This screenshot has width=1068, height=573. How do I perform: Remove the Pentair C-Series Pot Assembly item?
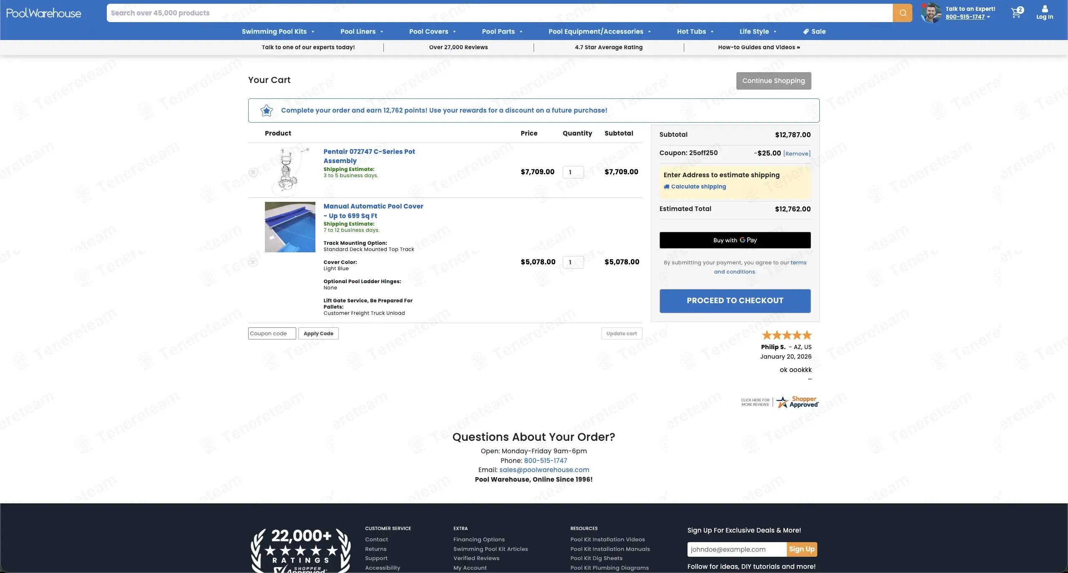(x=253, y=172)
